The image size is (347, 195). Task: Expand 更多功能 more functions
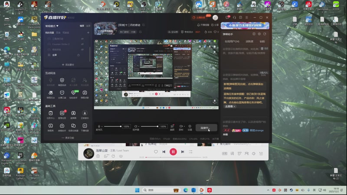tap(68, 138)
